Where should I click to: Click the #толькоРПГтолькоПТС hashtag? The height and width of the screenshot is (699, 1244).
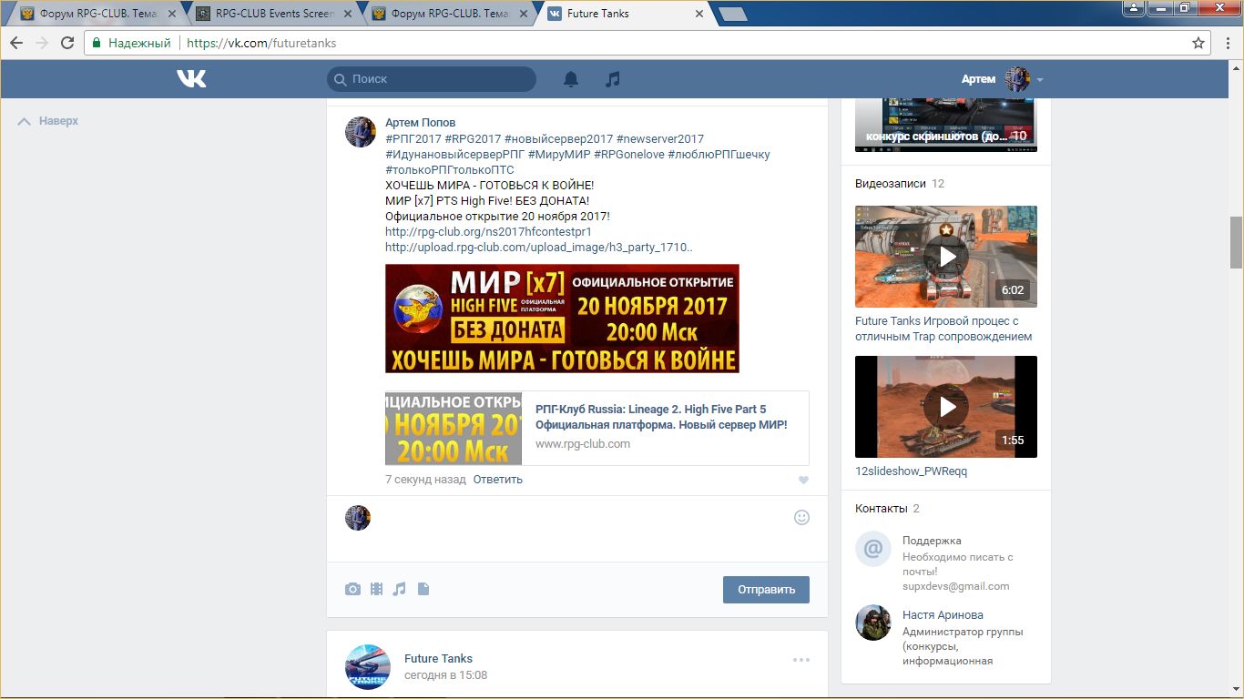(x=450, y=170)
